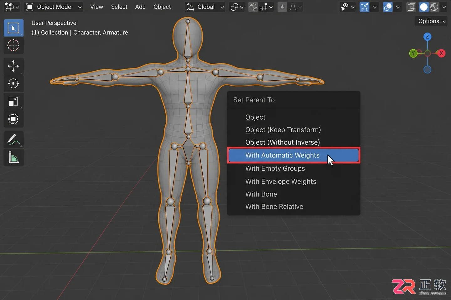Activate the Annotate pencil tool
The width and height of the screenshot is (451, 300).
pyautogui.click(x=13, y=140)
